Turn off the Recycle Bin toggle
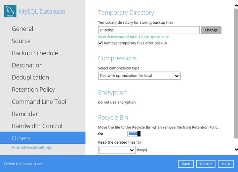 (x=134, y=133)
